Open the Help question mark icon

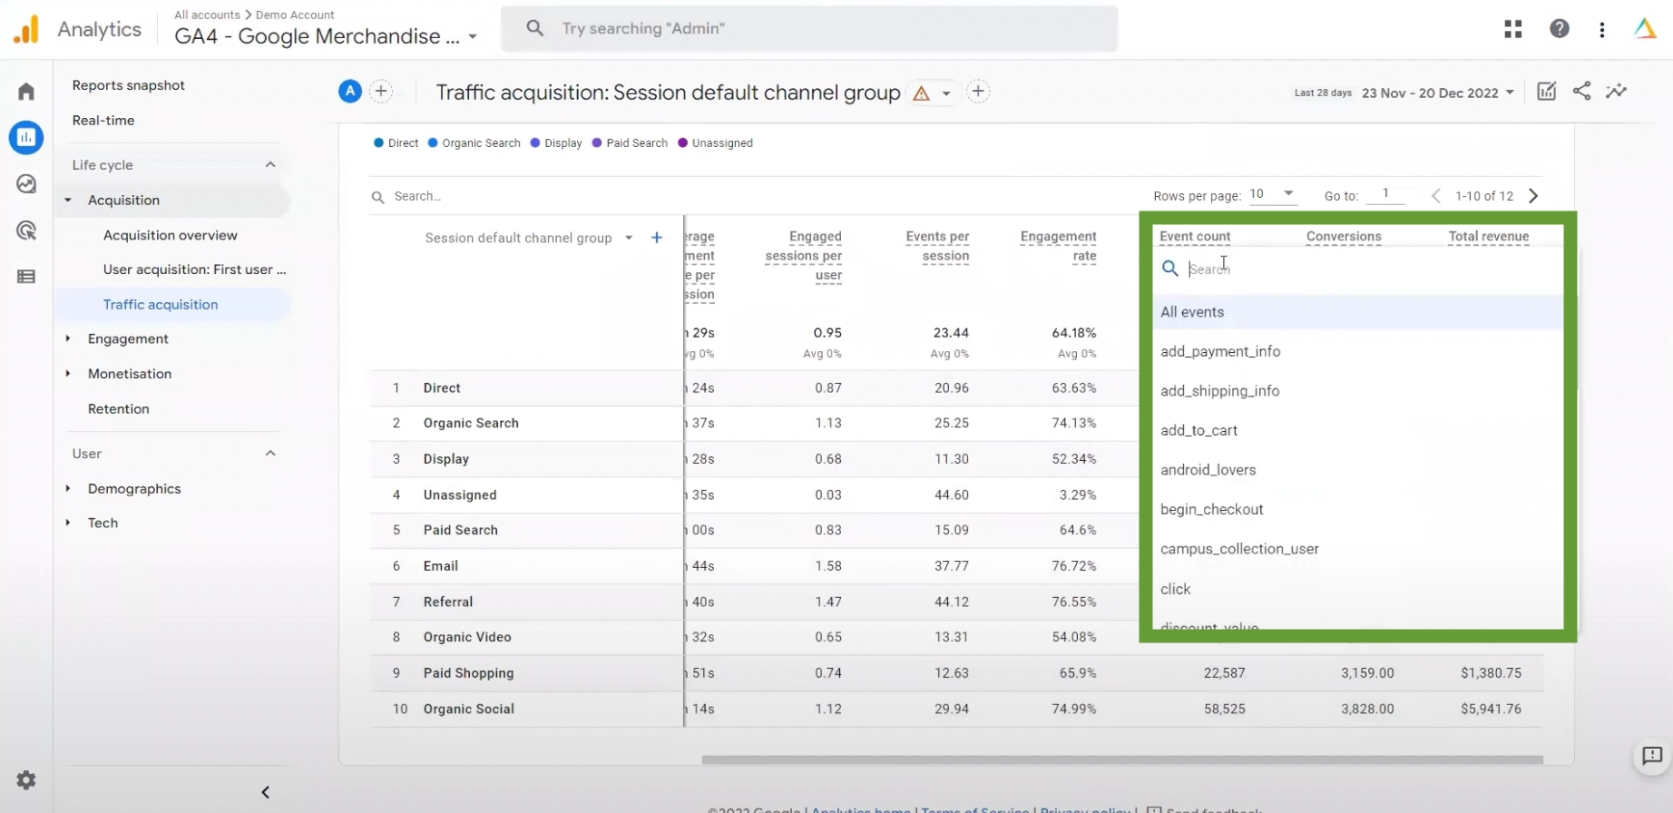pos(1560,29)
